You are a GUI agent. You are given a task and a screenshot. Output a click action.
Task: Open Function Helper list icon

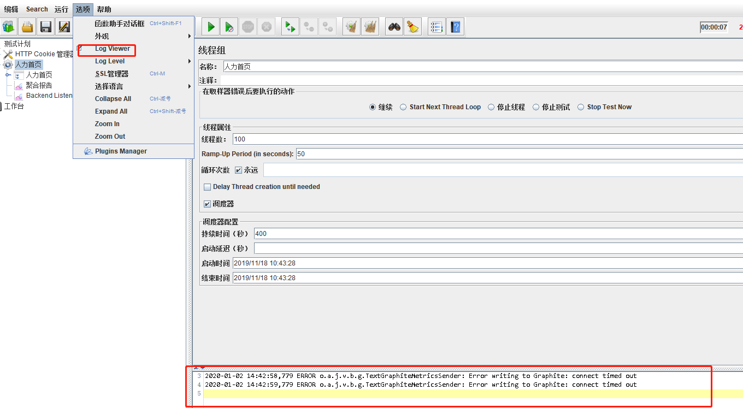click(x=437, y=26)
